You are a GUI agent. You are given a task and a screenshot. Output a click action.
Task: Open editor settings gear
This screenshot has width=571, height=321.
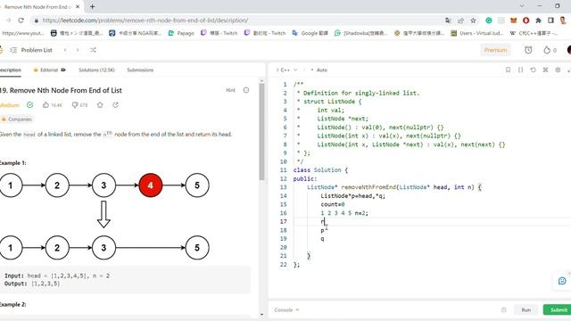click(558, 70)
